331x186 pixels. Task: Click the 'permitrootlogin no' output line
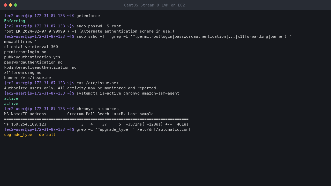[25, 52]
